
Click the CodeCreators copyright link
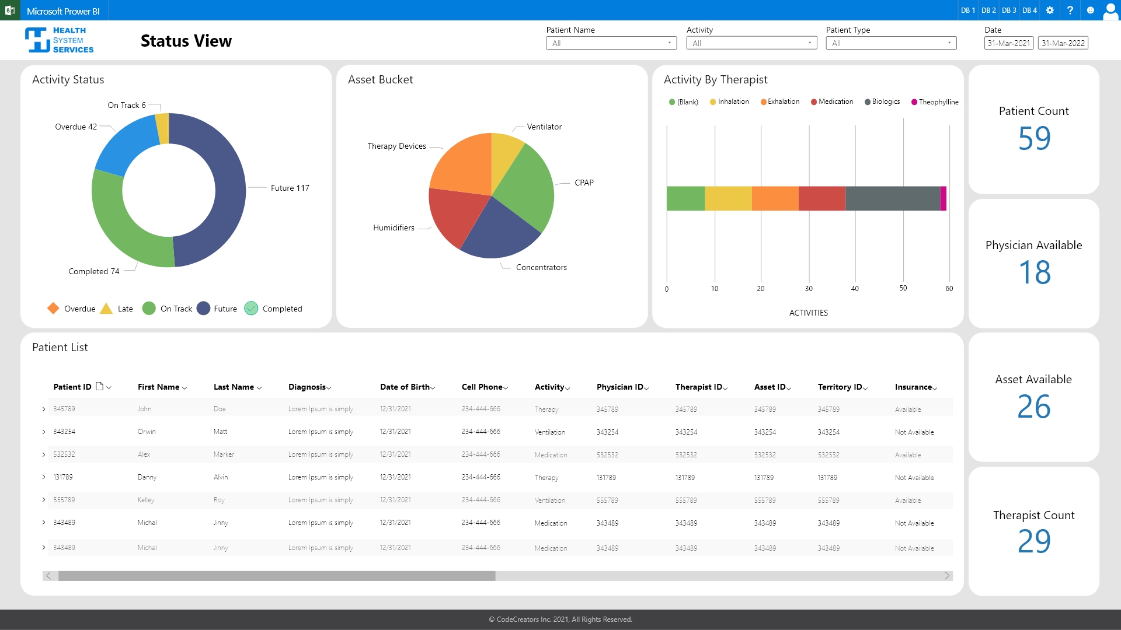[560, 619]
